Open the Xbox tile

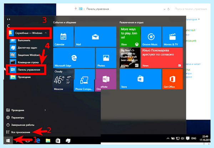[x=130, y=37]
